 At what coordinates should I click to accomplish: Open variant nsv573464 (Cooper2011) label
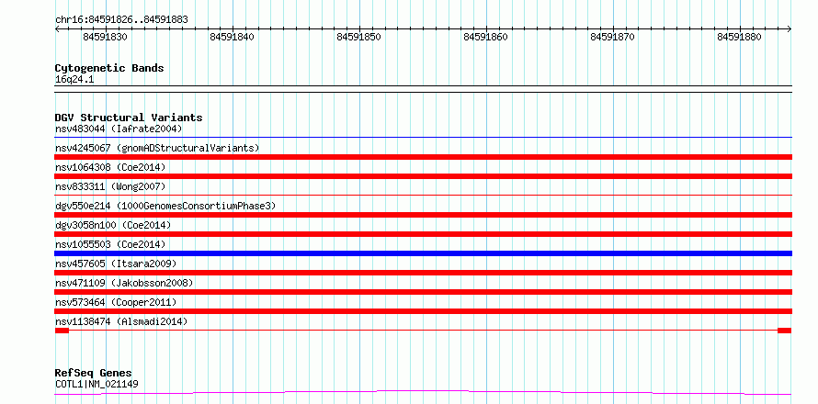(x=116, y=302)
